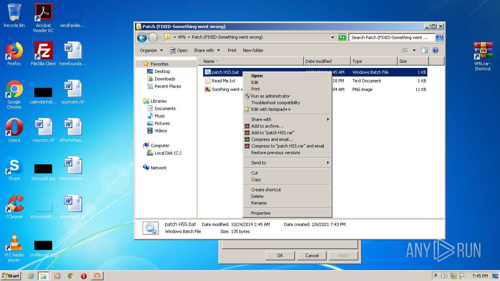Open media player taskbar icon
500x281 pixels.
click(x=57, y=276)
